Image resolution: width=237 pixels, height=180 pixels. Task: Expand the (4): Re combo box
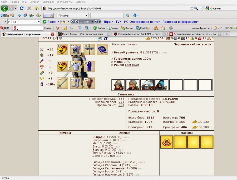pyautogui.click(x=39, y=22)
